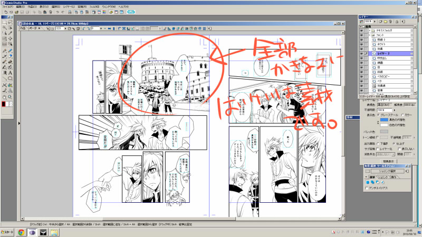This screenshot has height=237, width=422.
Task: Open the フィルタ menu
Action: [94, 7]
